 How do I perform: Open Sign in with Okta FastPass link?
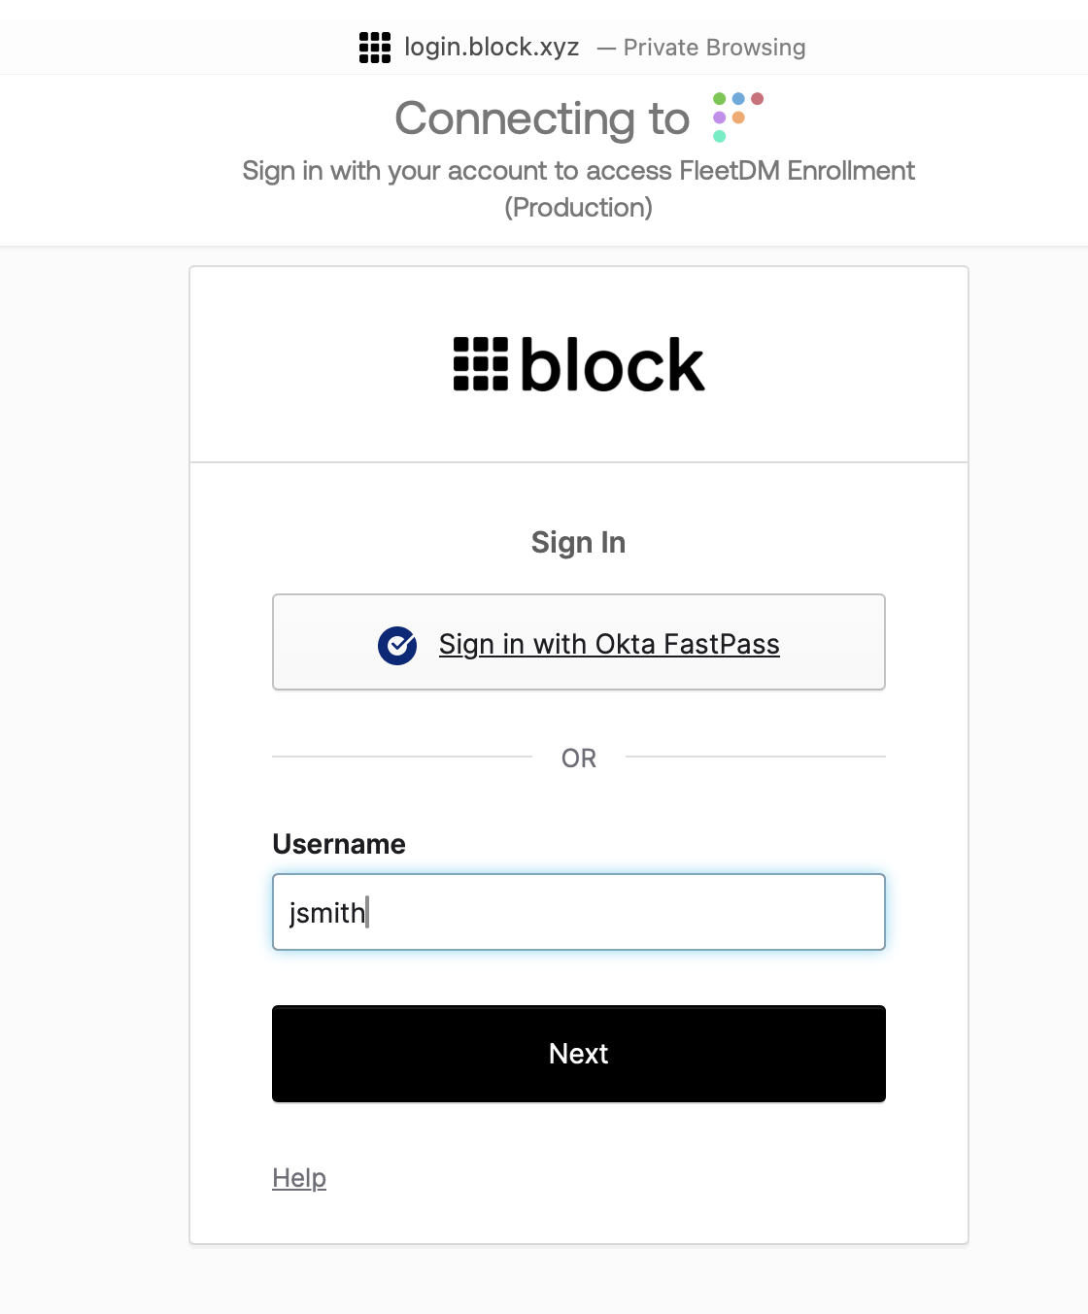(609, 644)
